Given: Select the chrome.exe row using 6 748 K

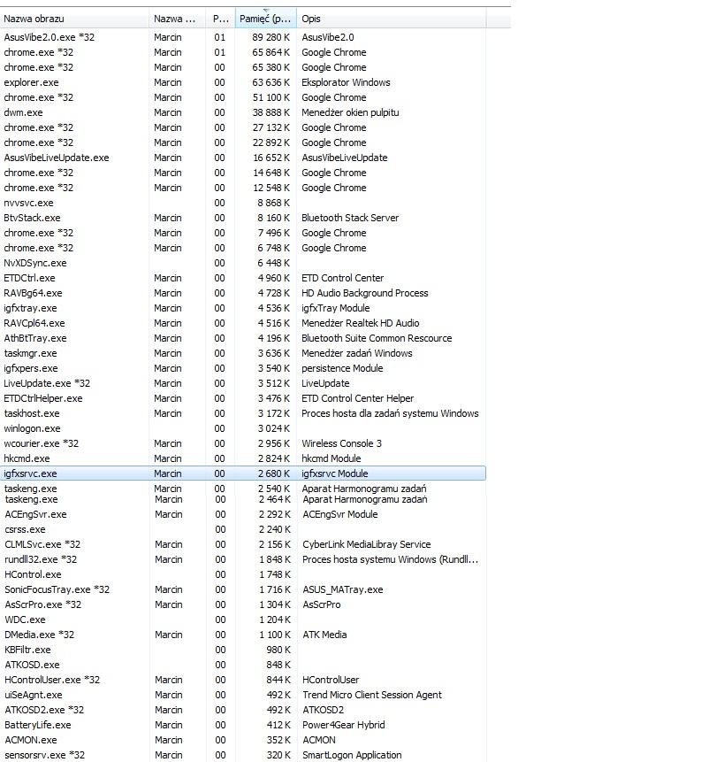Looking at the screenshot, I should (242, 249).
